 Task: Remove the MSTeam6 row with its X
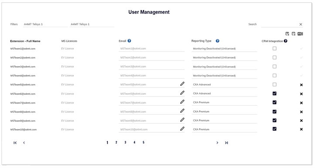301,94
